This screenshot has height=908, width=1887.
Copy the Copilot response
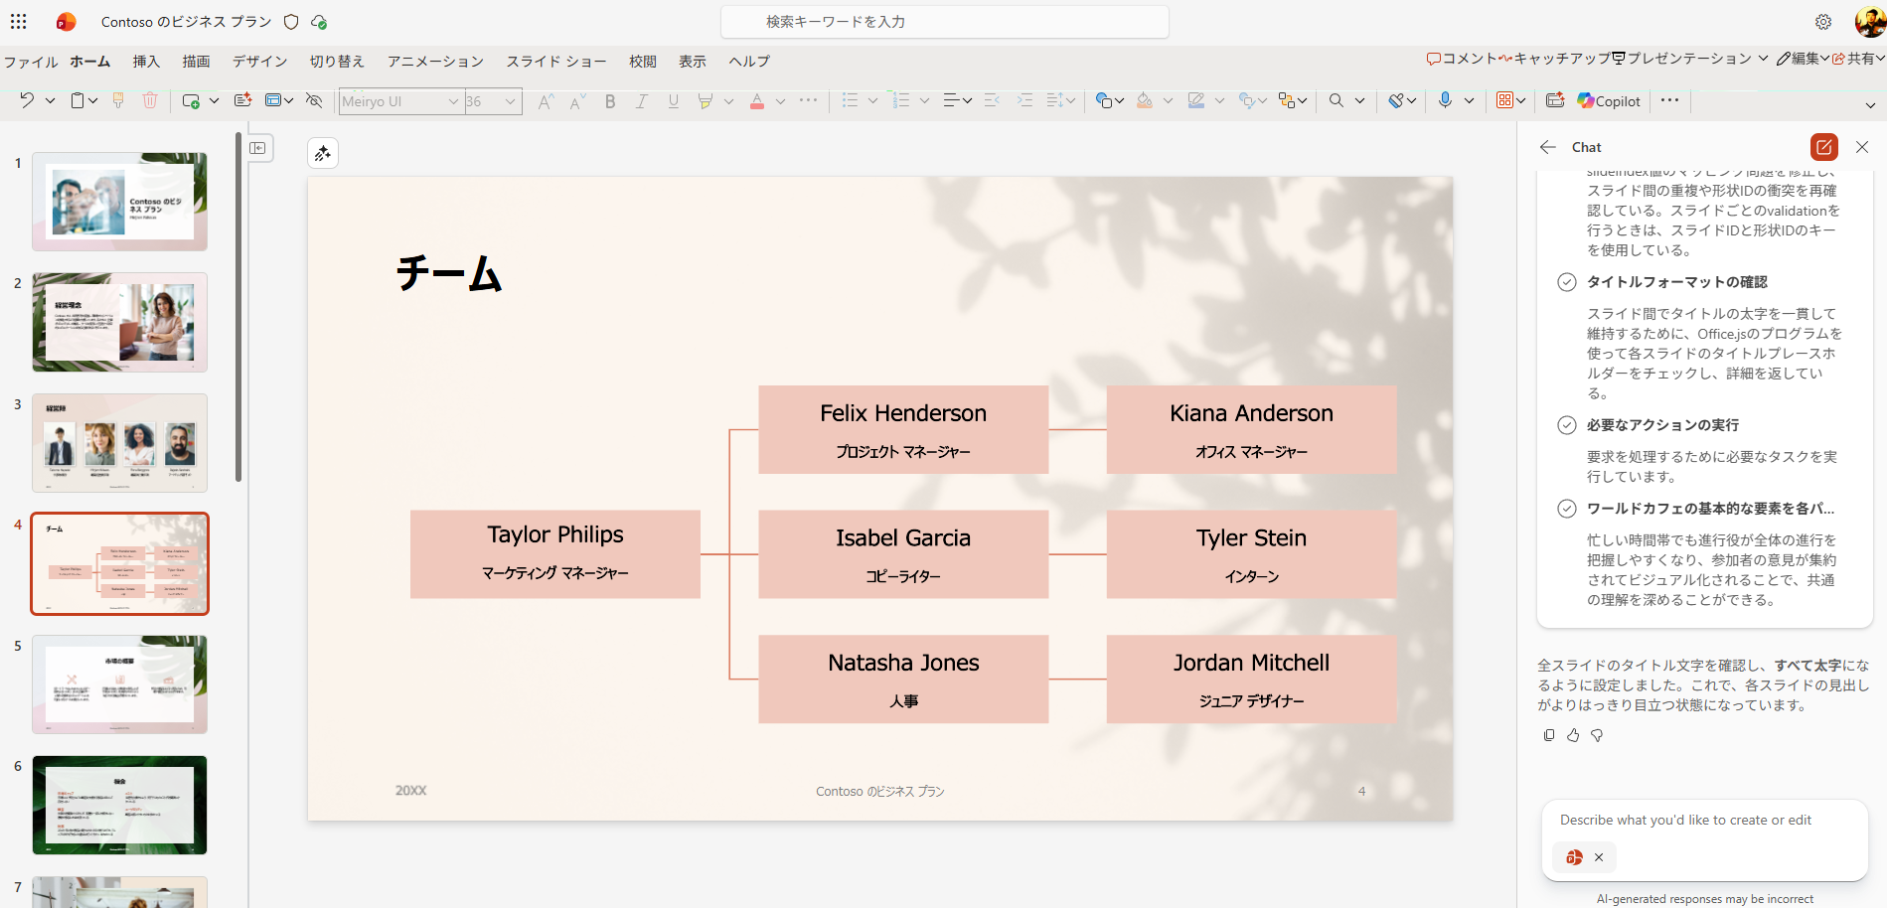[x=1548, y=735]
